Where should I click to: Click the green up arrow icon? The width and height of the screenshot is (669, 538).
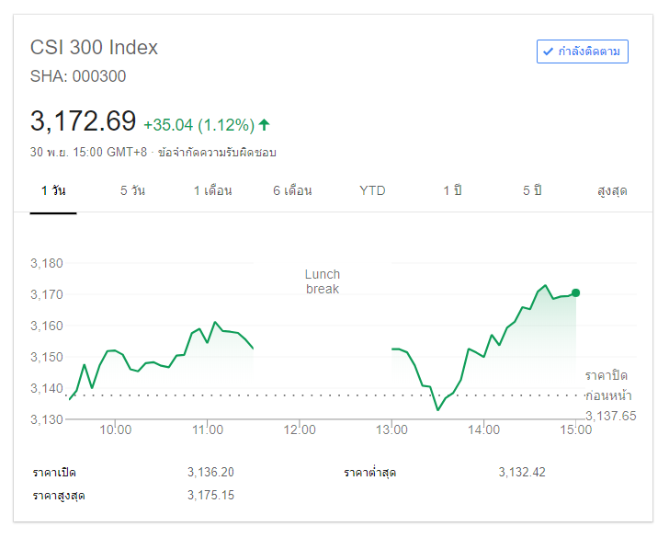point(265,124)
